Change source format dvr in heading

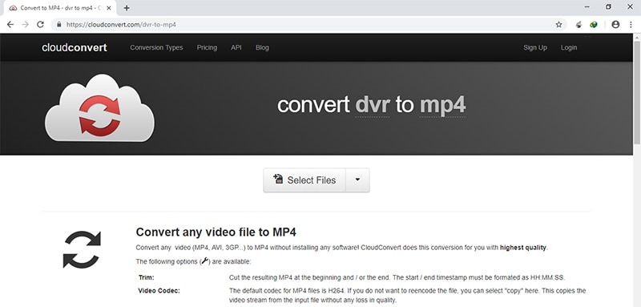coord(372,105)
